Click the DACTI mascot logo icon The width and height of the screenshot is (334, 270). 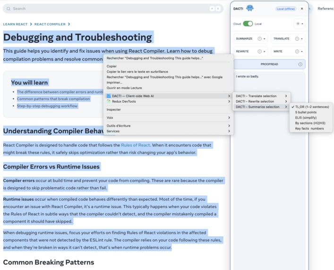(x=249, y=8)
